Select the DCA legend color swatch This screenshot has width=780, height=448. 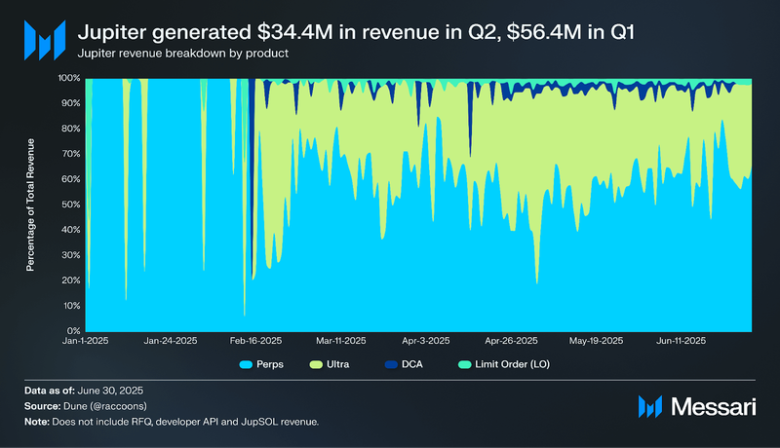391,364
